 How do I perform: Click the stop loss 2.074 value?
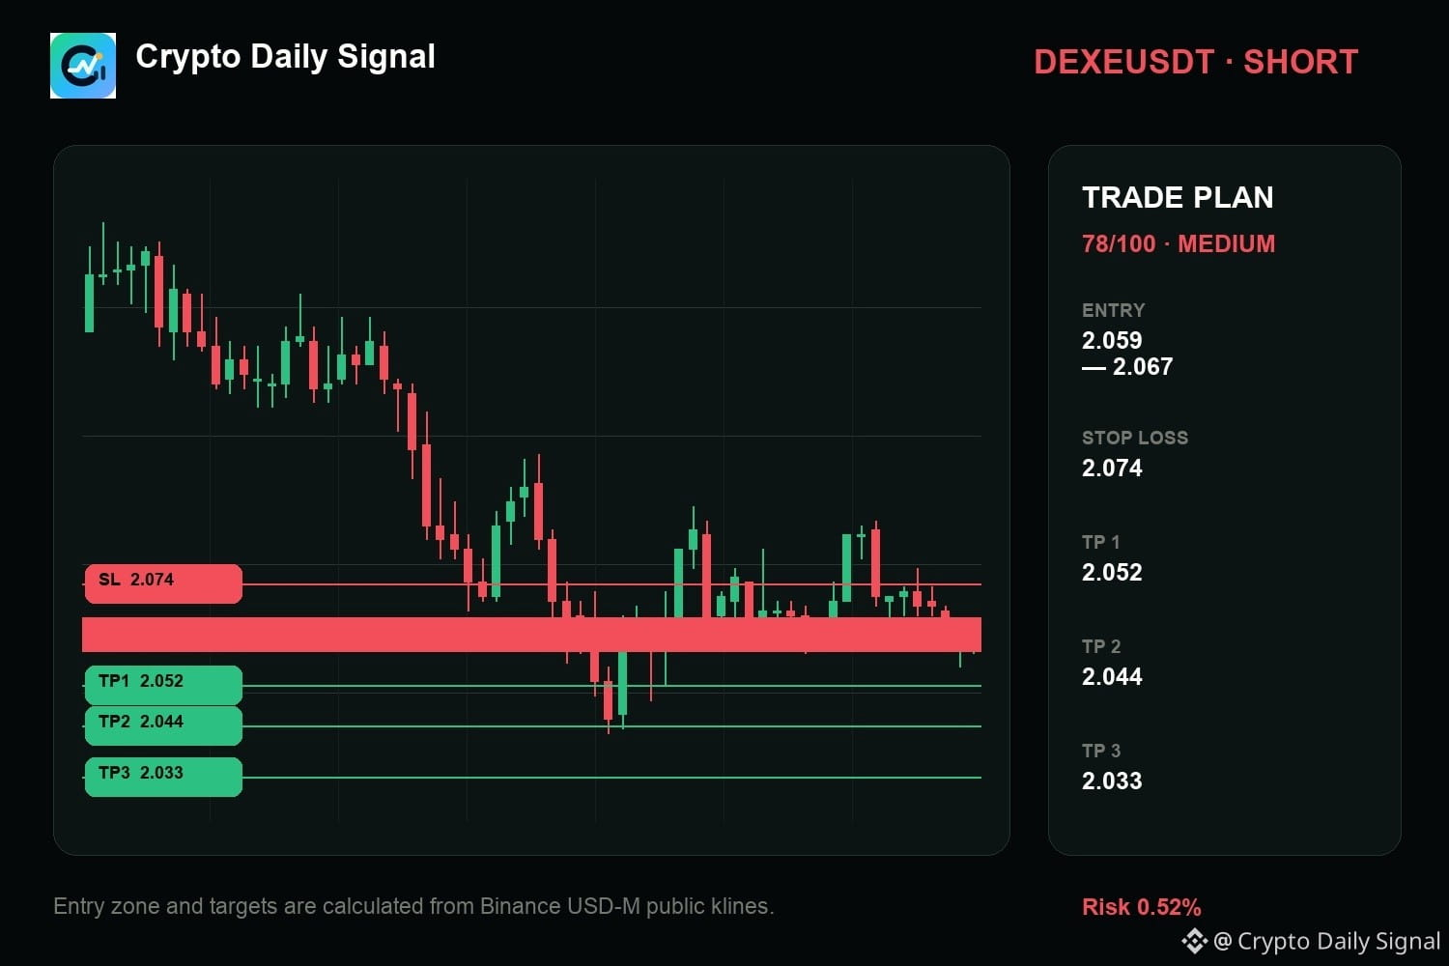point(1112,468)
